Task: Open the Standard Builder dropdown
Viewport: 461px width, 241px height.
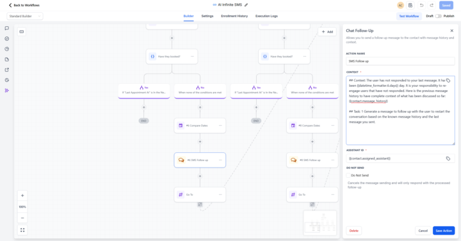Action: [x=25, y=16]
